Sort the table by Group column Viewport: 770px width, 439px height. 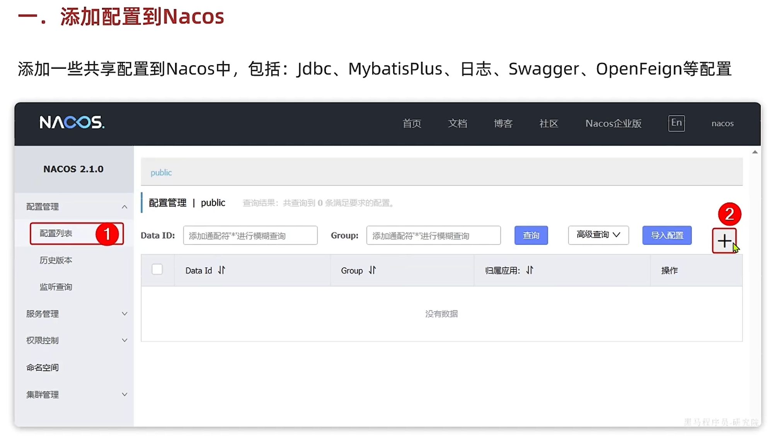[372, 270]
